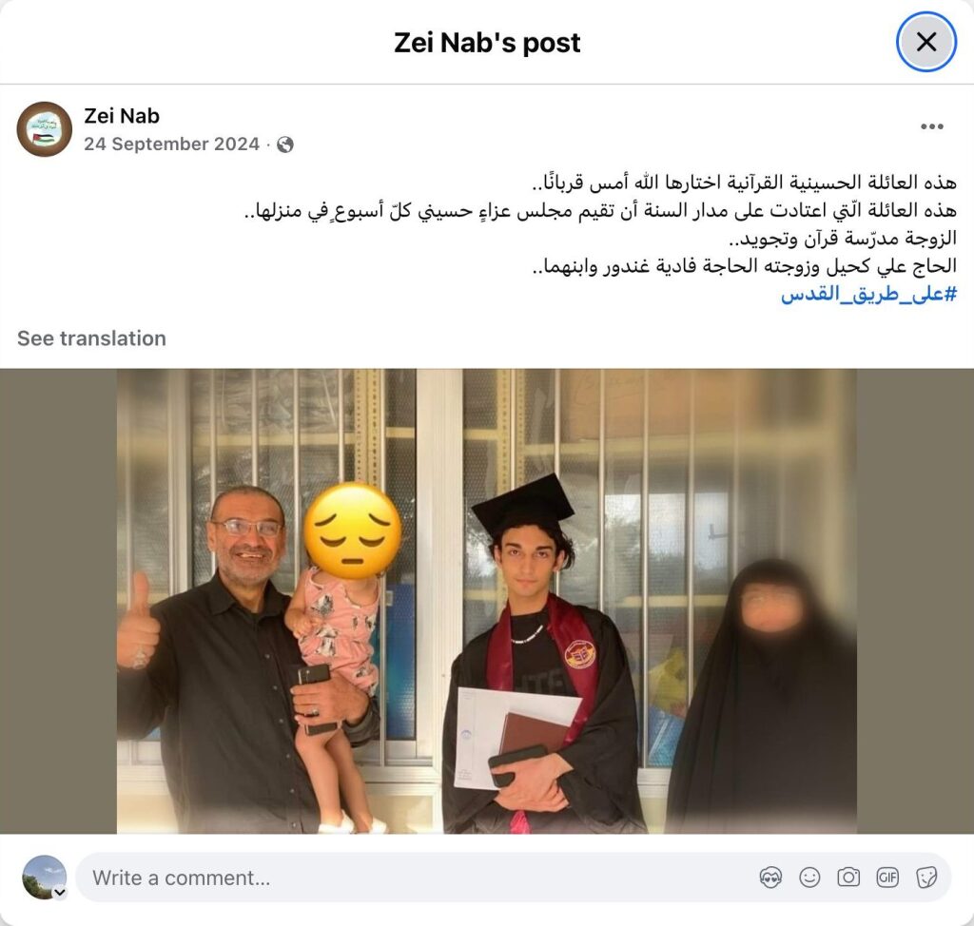Open the GIF picker

(x=887, y=878)
